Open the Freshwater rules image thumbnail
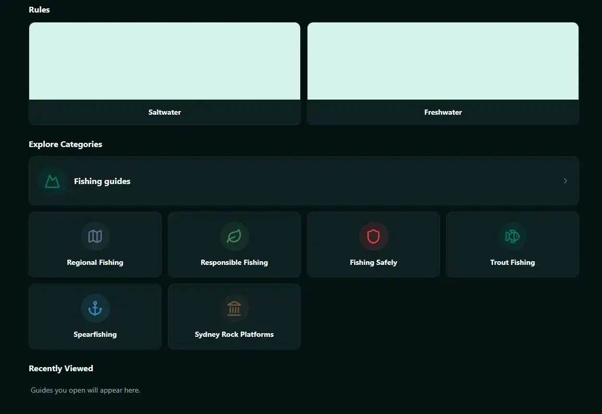 click(443, 60)
